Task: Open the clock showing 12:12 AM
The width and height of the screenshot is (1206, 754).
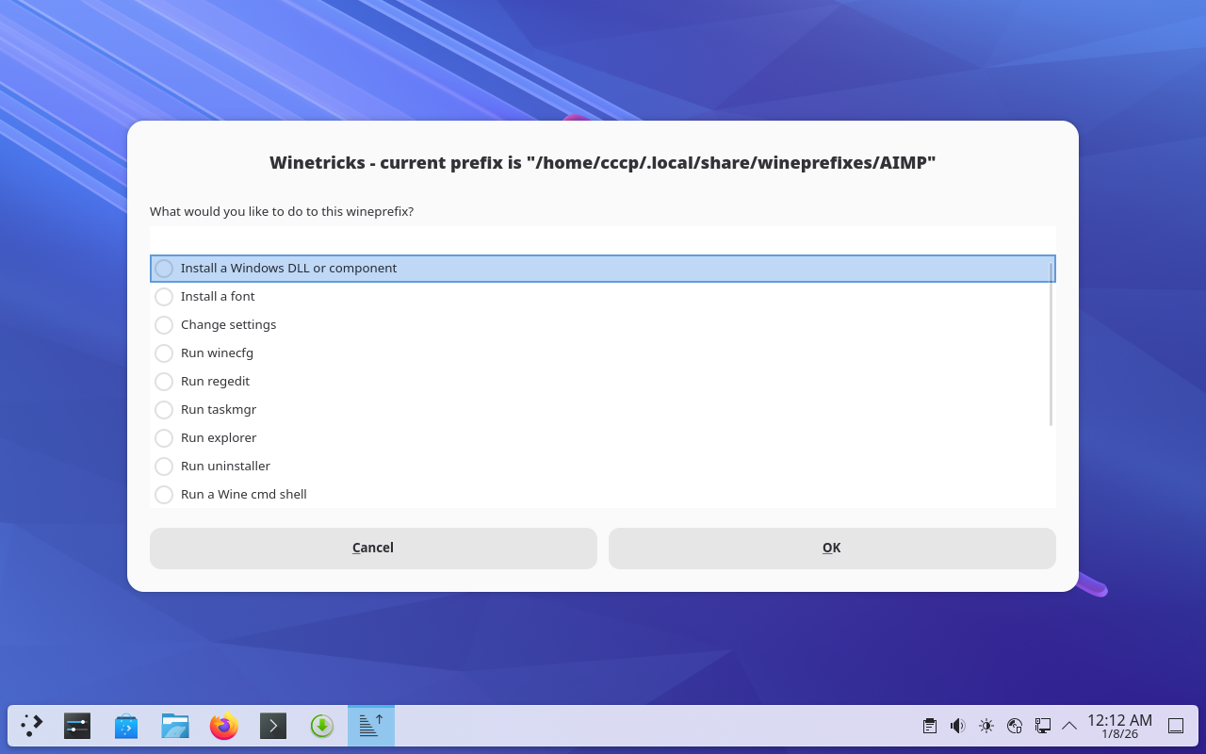Action: pyautogui.click(x=1119, y=726)
